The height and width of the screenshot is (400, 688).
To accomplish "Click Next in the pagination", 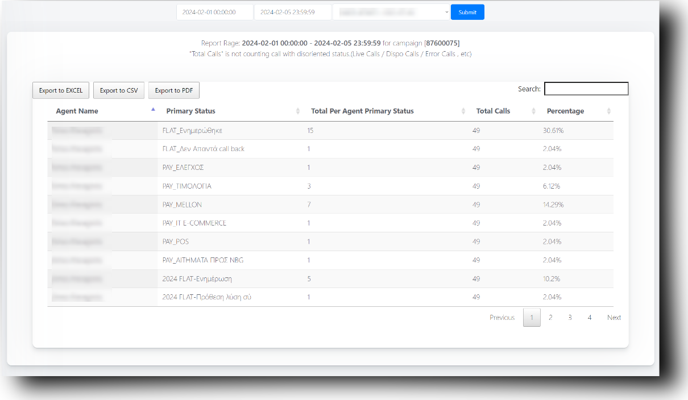I will (x=614, y=318).
